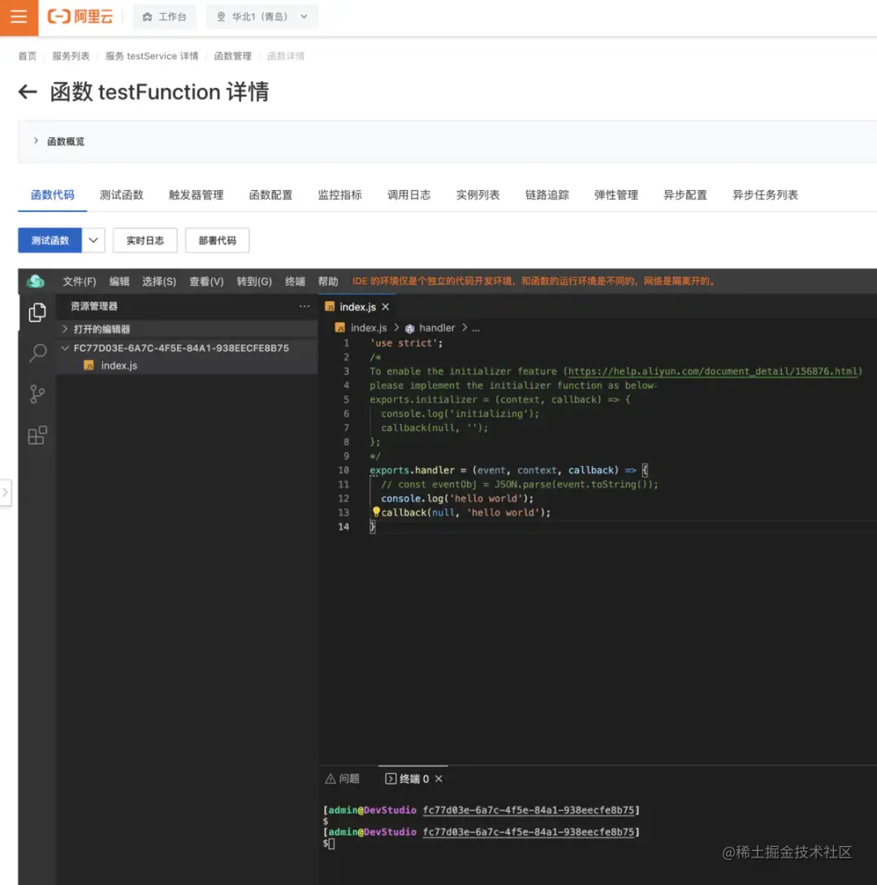877x885 pixels.
Task: Go to 服务 testService 详情 breadcrumb
Action: pos(152,56)
